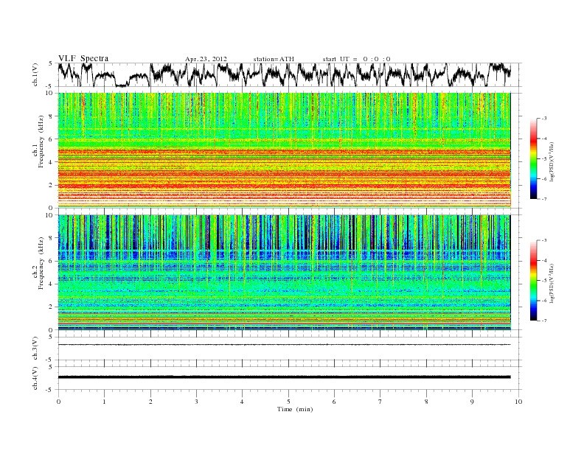Click the "-3" label on ch.1 colour bar
This screenshot has width=584, height=451.
pyautogui.click(x=543, y=119)
